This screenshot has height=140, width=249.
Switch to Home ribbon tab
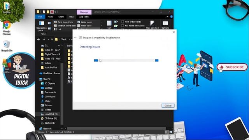pos(51,17)
